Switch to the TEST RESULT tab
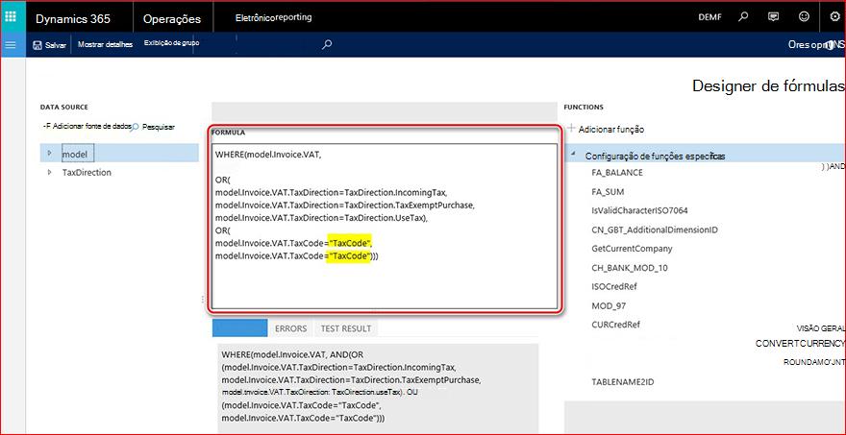Viewport: 846px width, 435px height. [346, 328]
